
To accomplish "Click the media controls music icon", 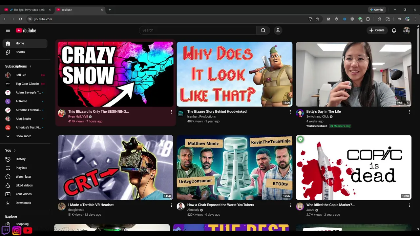I will pos(399,19).
